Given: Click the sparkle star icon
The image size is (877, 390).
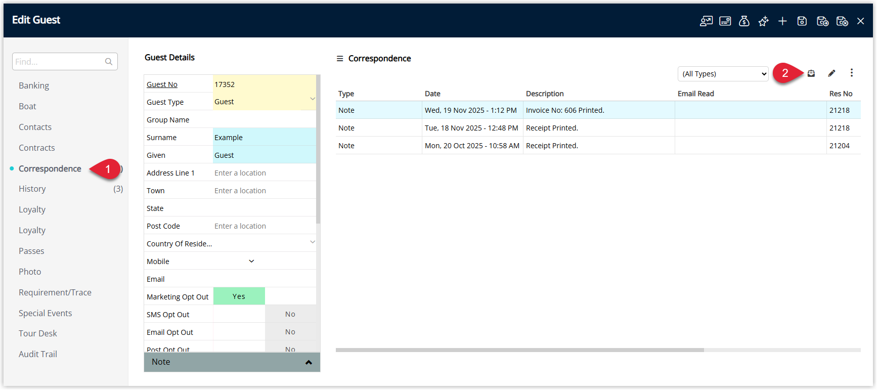Looking at the screenshot, I should [x=763, y=21].
